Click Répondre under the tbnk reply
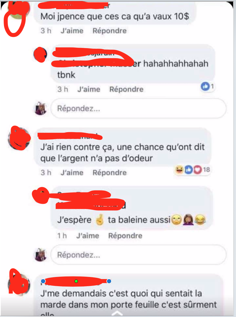The image size is (236, 317). pyautogui.click(x=126, y=89)
